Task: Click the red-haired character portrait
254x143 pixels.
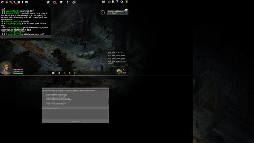Action: coord(6,68)
